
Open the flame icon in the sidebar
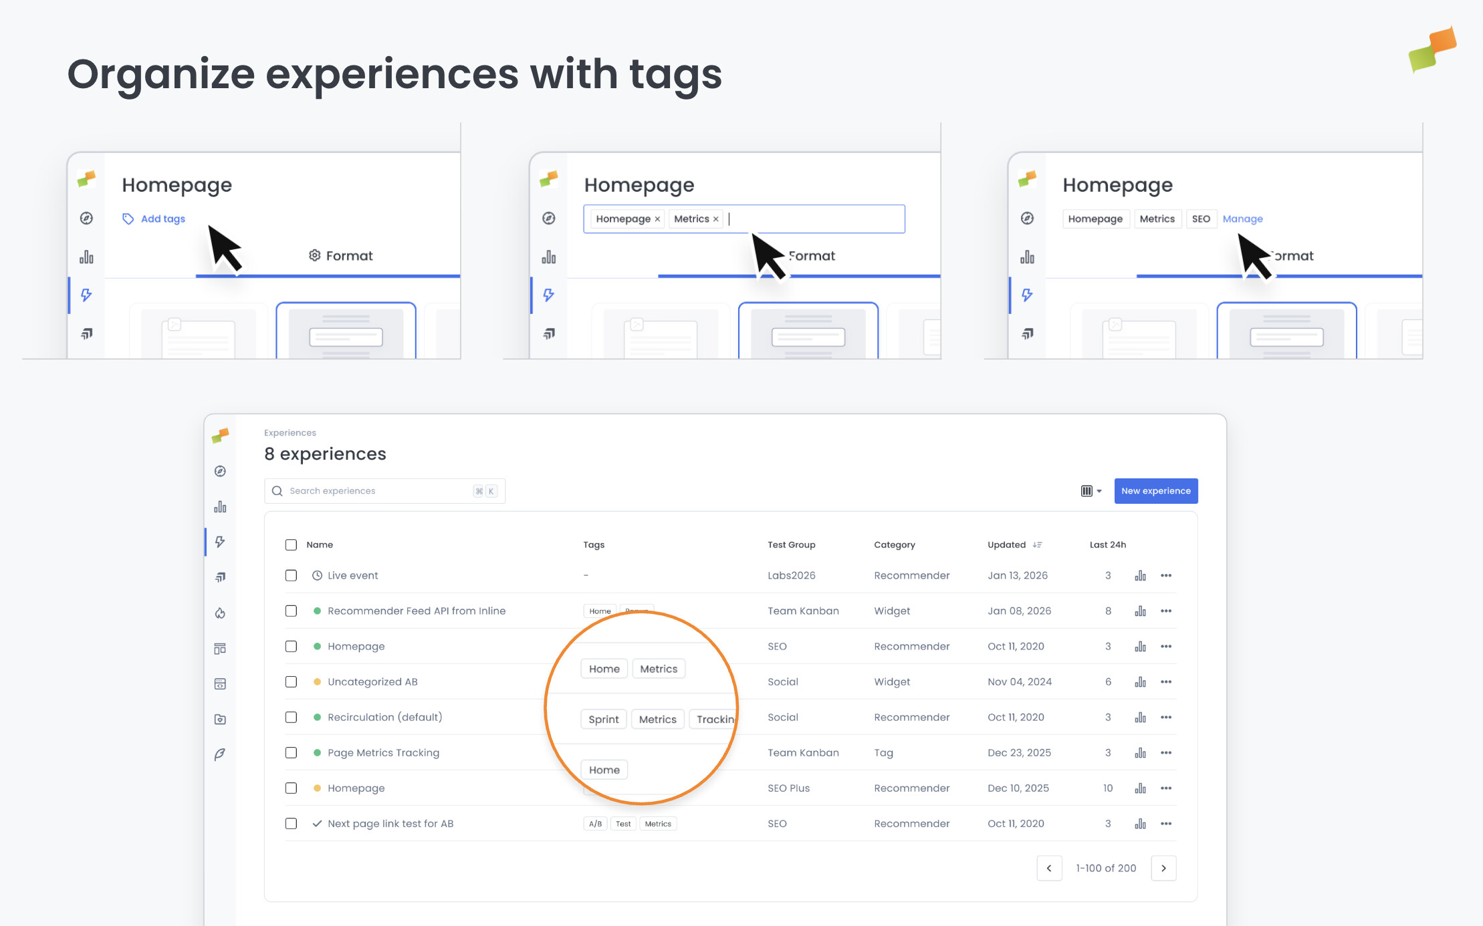[x=221, y=613]
